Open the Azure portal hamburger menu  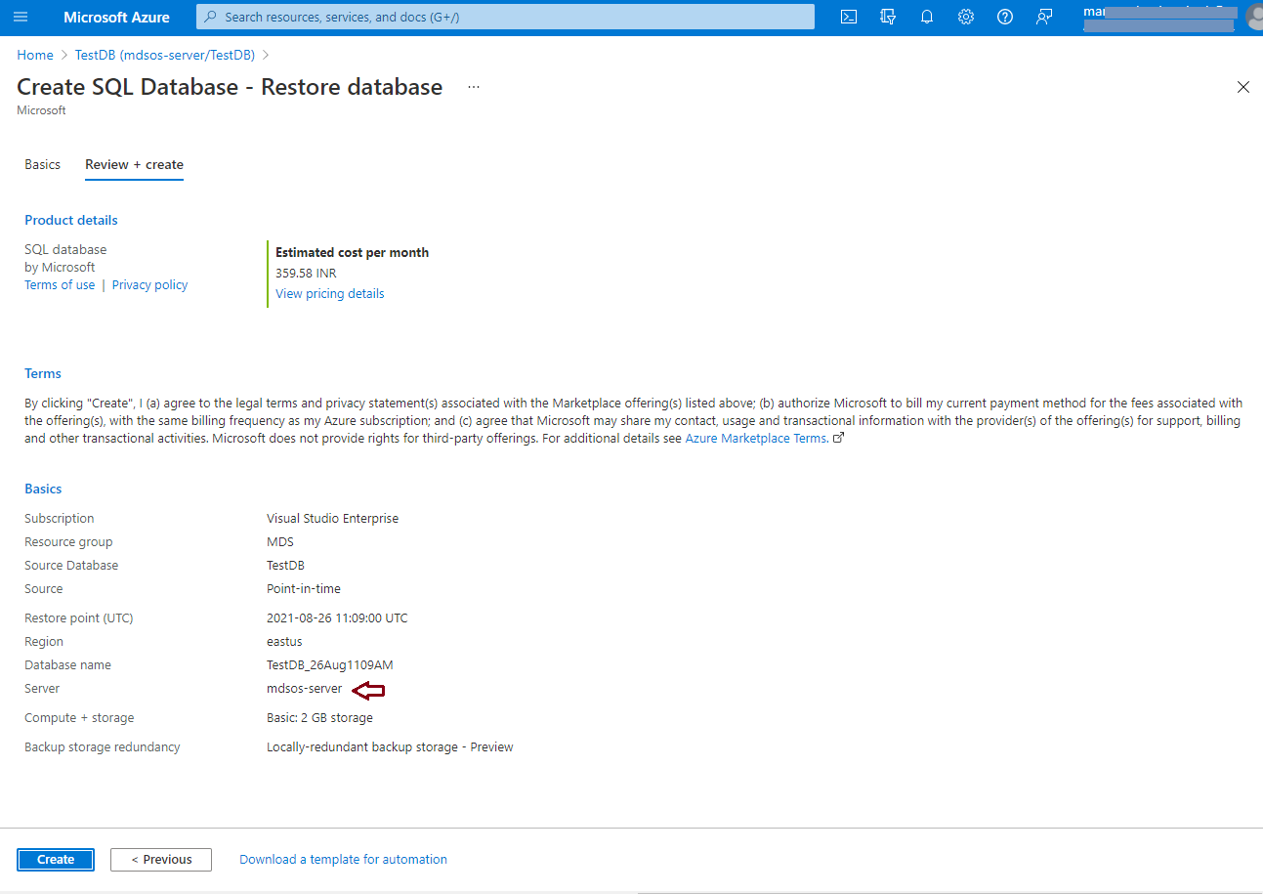21,17
